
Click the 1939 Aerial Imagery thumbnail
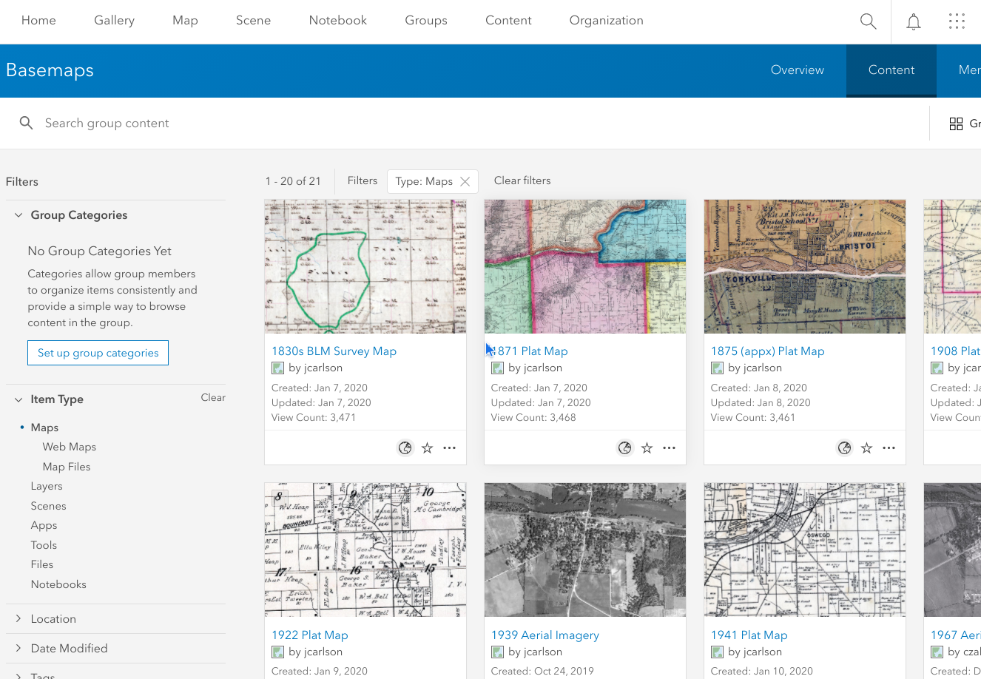[584, 550]
